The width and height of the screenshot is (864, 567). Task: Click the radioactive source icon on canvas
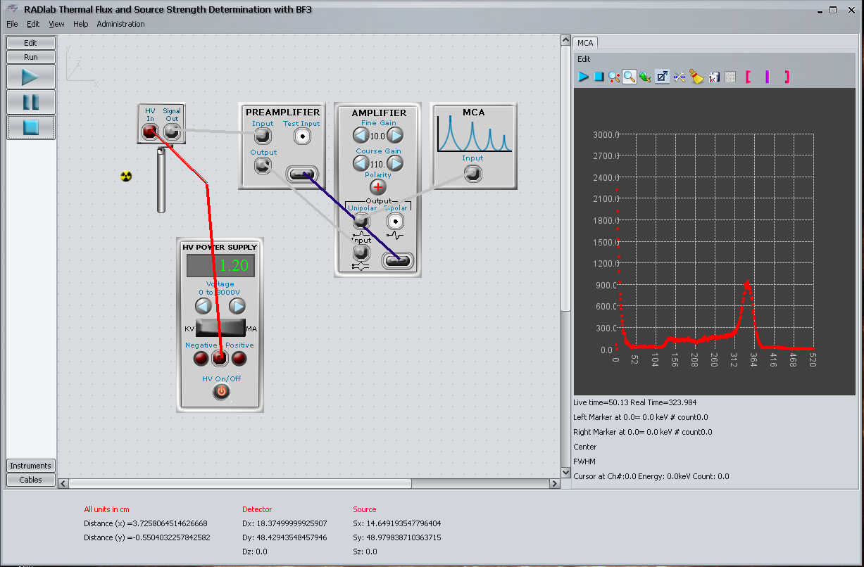click(x=126, y=176)
